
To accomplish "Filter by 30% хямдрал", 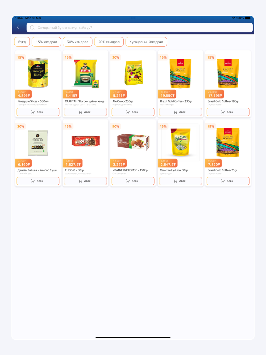I will point(78,42).
